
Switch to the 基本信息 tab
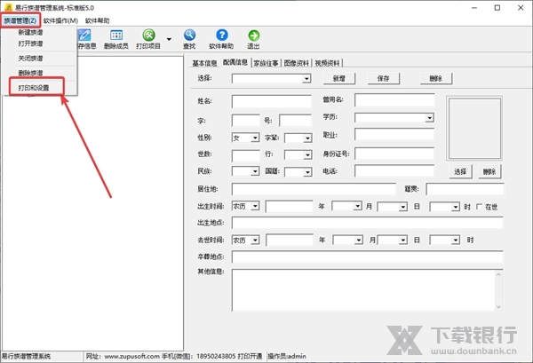[x=204, y=63]
